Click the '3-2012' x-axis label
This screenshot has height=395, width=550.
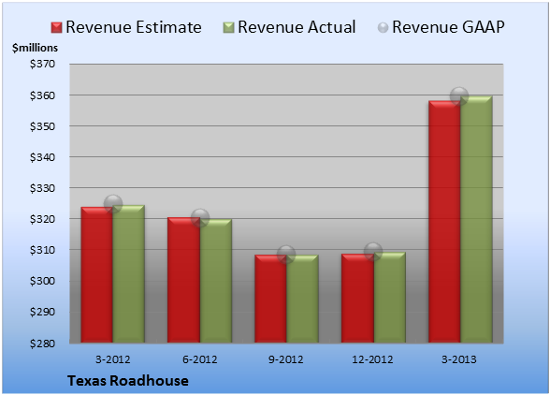(x=112, y=359)
